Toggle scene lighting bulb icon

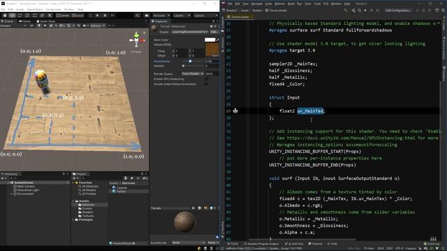coord(39,26)
